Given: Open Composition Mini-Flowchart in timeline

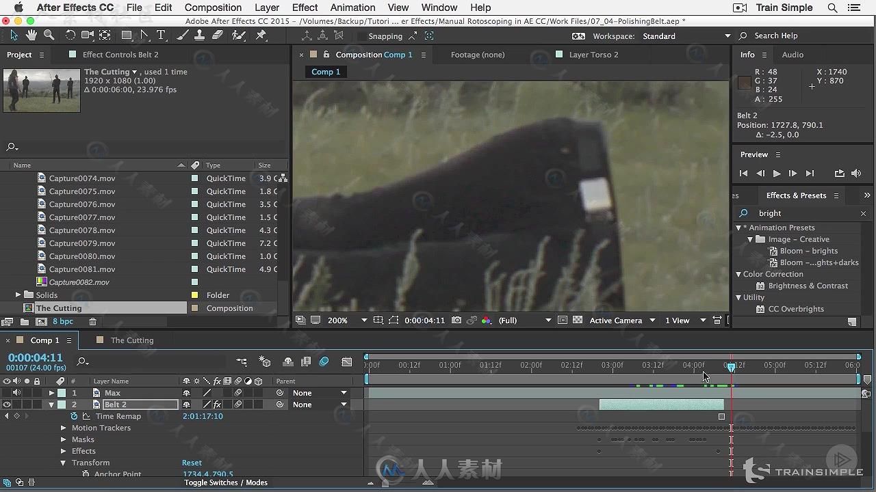Looking at the screenshot, I should tap(242, 361).
